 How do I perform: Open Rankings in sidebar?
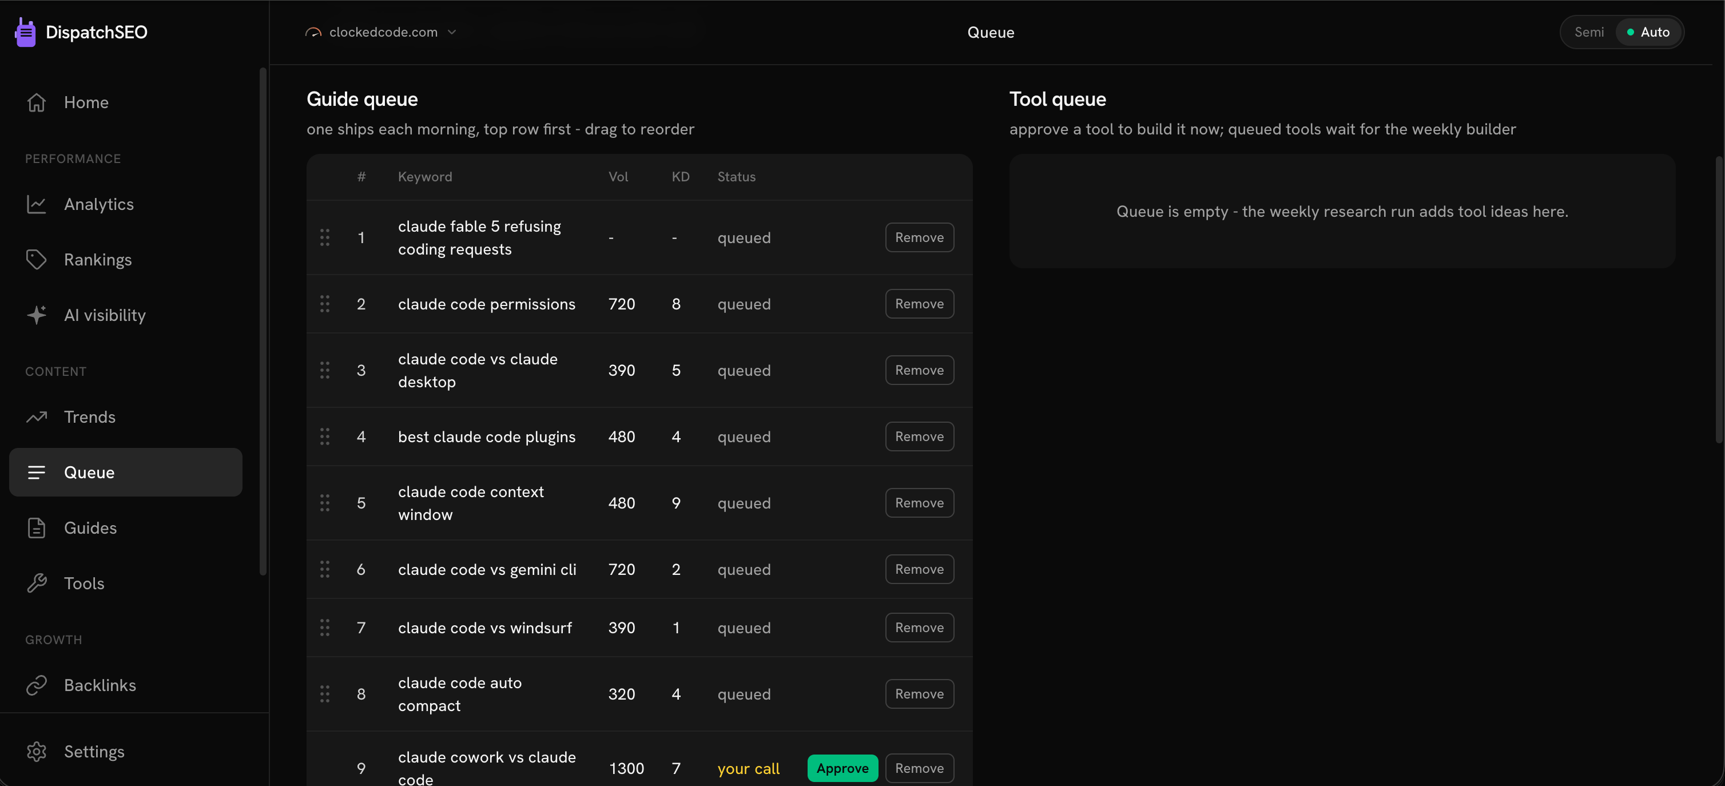tap(126, 260)
